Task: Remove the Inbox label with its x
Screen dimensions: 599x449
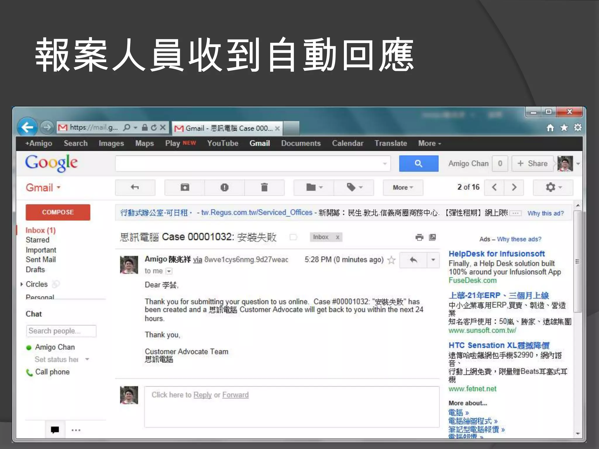Action: point(338,237)
